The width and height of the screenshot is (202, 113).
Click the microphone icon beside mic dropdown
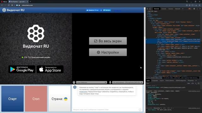click(x=110, y=82)
